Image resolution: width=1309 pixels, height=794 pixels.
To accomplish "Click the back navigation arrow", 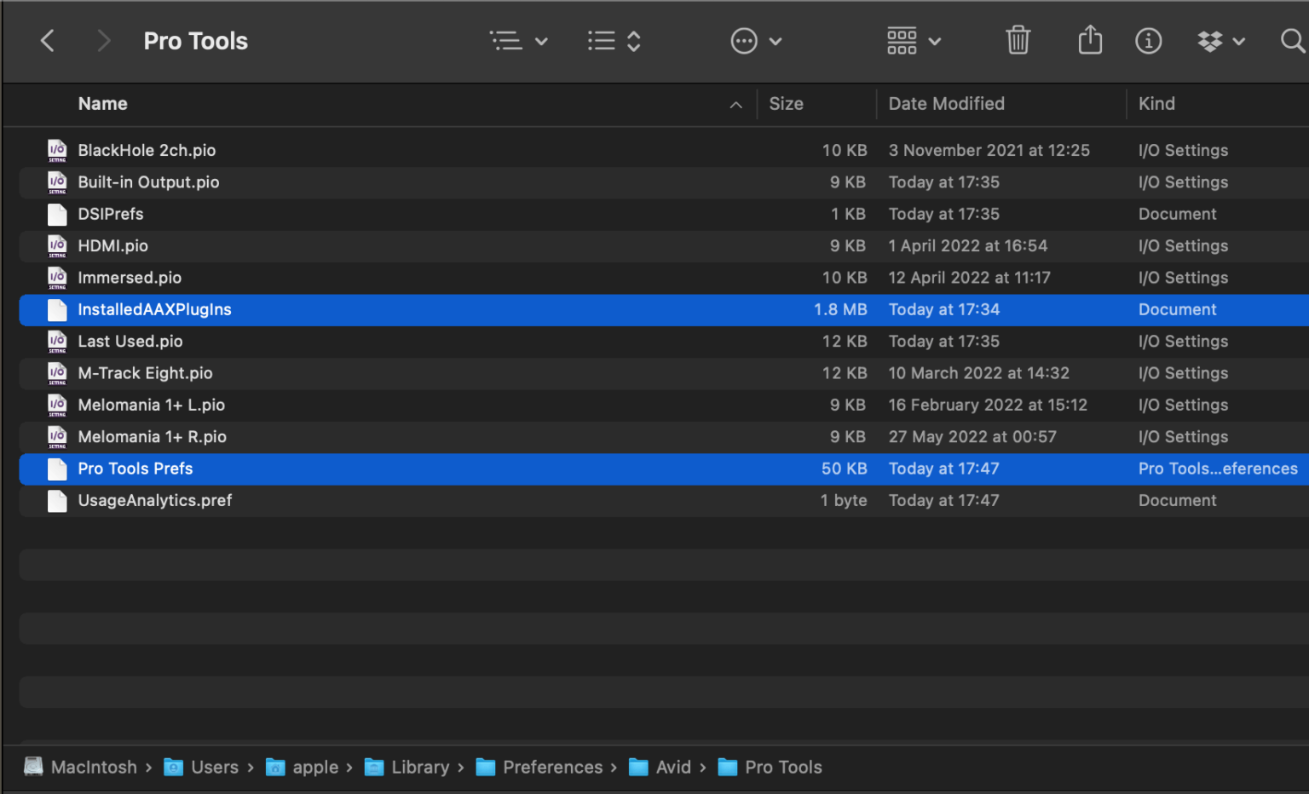I will click(48, 41).
